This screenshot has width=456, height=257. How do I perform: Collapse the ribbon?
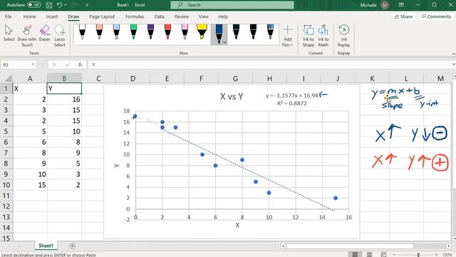tap(454, 54)
